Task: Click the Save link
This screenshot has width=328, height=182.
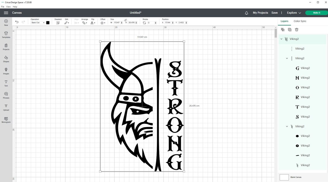Action: (274, 13)
